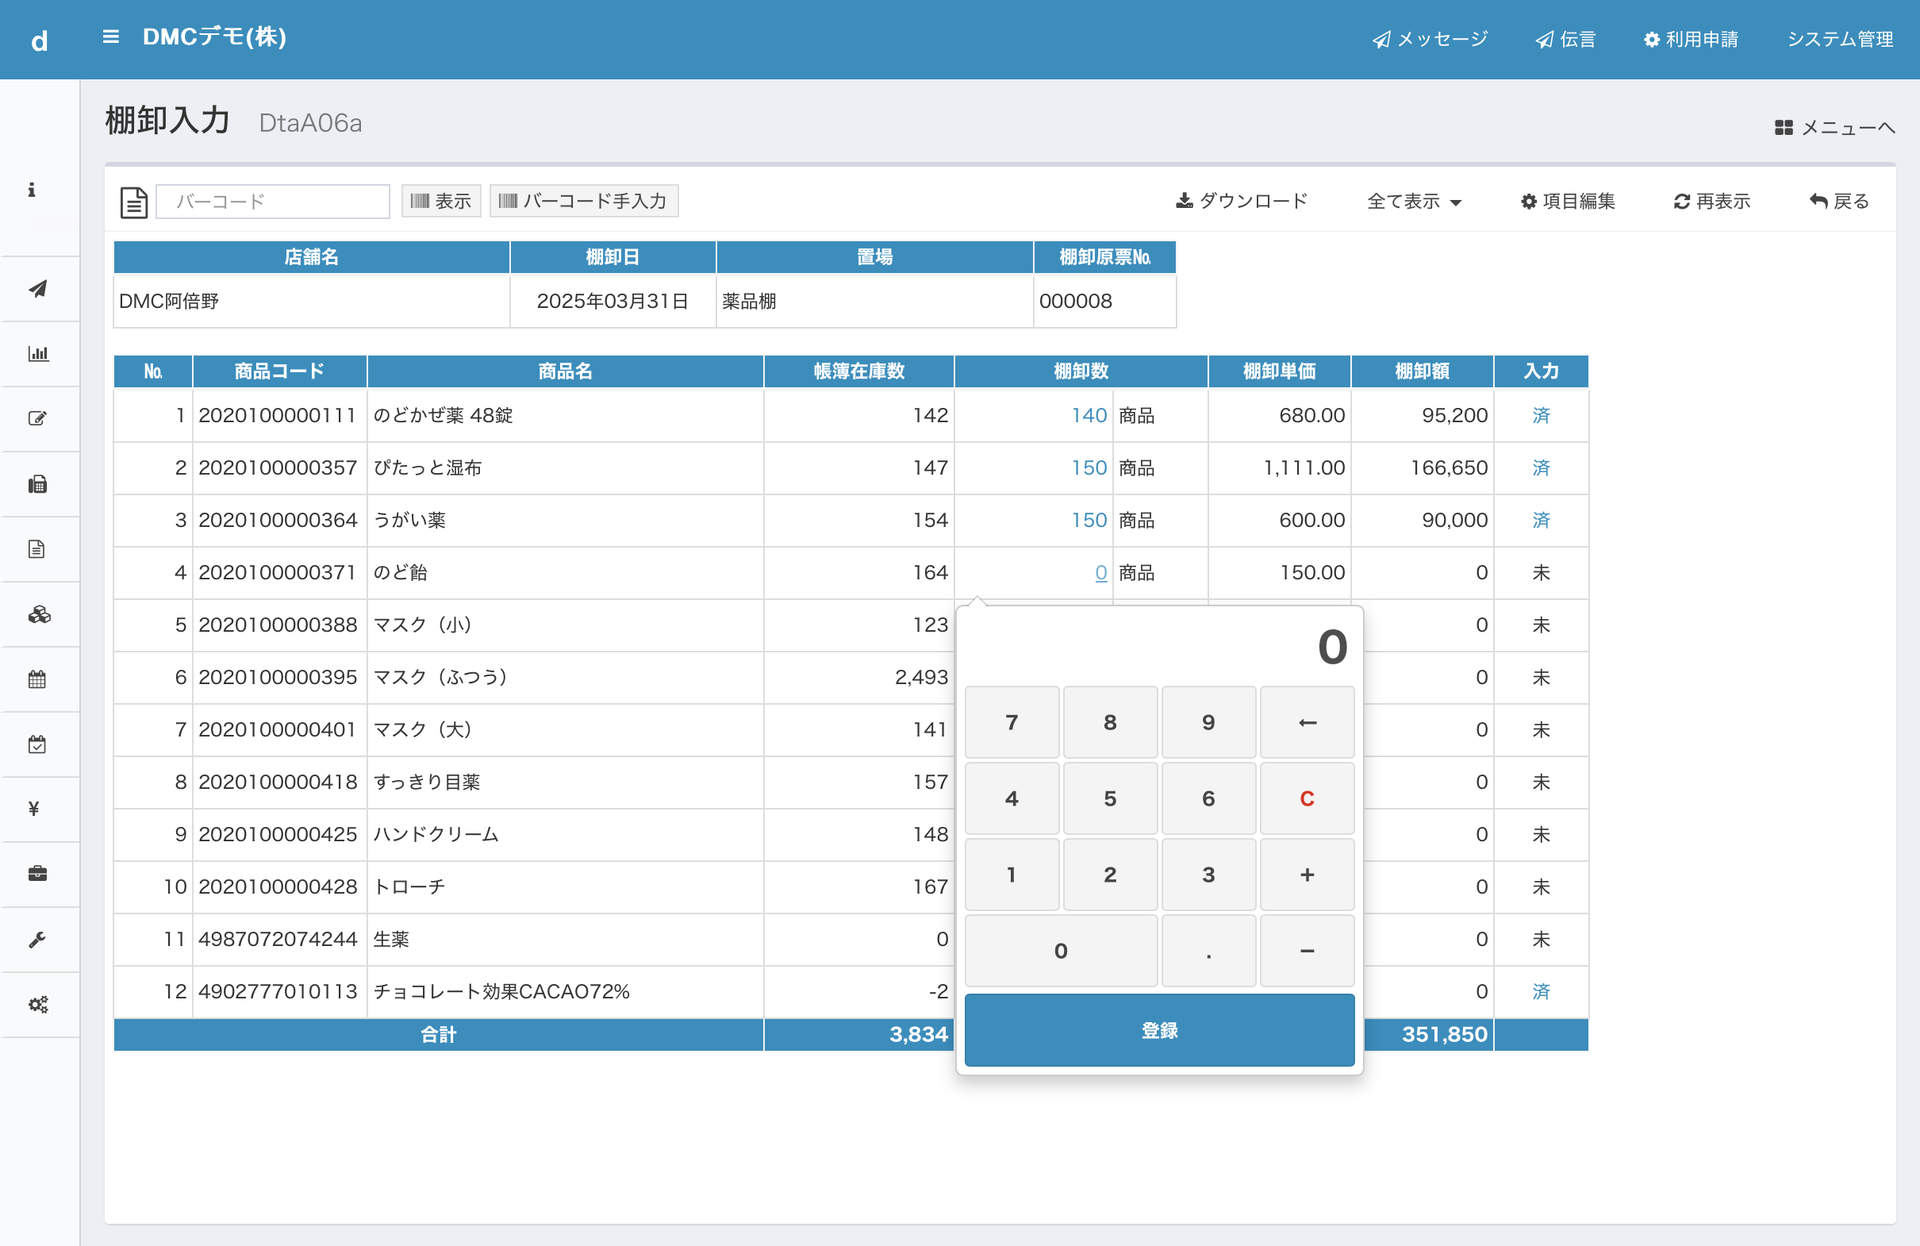The width and height of the screenshot is (1920, 1246).
Task: Open the yen sign sidebar icon
Action: (34, 809)
